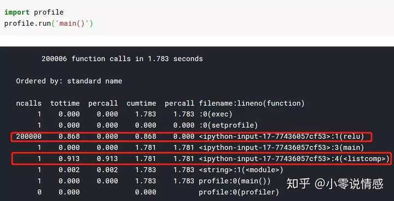This screenshot has height=201, width=394.
Task: Select the highlighted <listcomp> profile row
Action: [201, 159]
